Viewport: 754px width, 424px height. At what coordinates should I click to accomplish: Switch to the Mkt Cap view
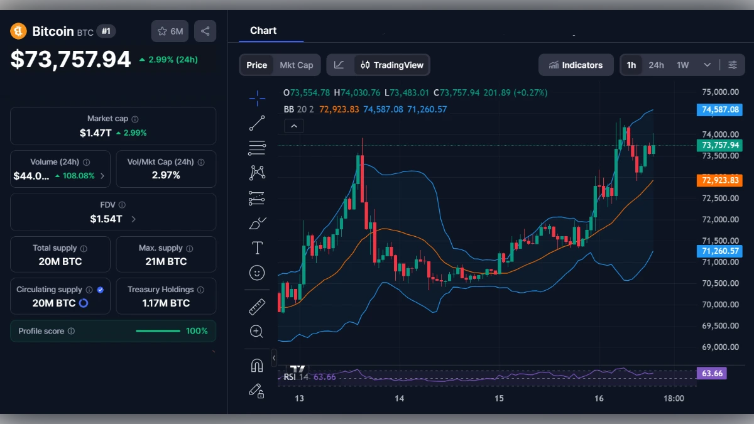tap(296, 64)
